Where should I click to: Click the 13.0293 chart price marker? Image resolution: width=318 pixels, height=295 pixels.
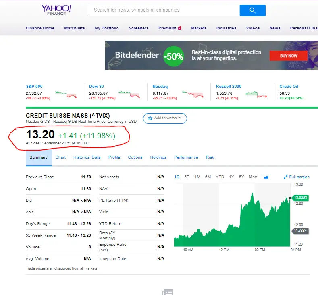(300, 198)
